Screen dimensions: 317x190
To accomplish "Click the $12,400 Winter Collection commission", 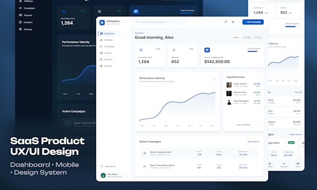I will point(243,155).
